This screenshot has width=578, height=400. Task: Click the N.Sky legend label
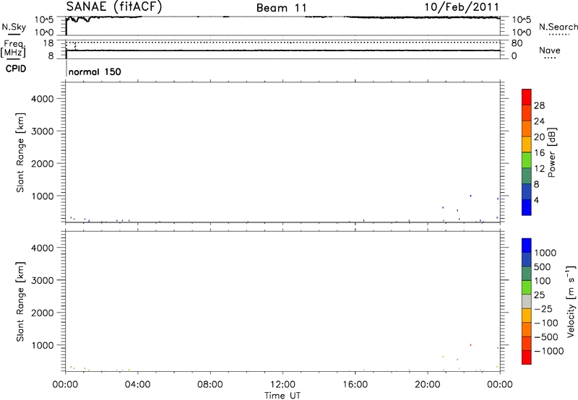tap(14, 27)
